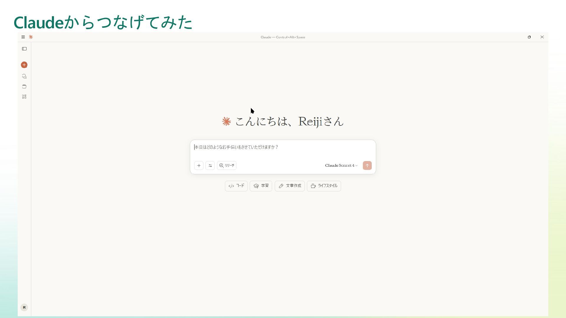Select the 文章作成 suggestion chip
The height and width of the screenshot is (318, 566).
[290, 186]
